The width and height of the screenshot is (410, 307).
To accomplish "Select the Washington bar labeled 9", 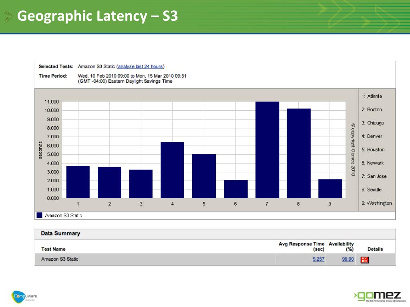I will [x=330, y=189].
